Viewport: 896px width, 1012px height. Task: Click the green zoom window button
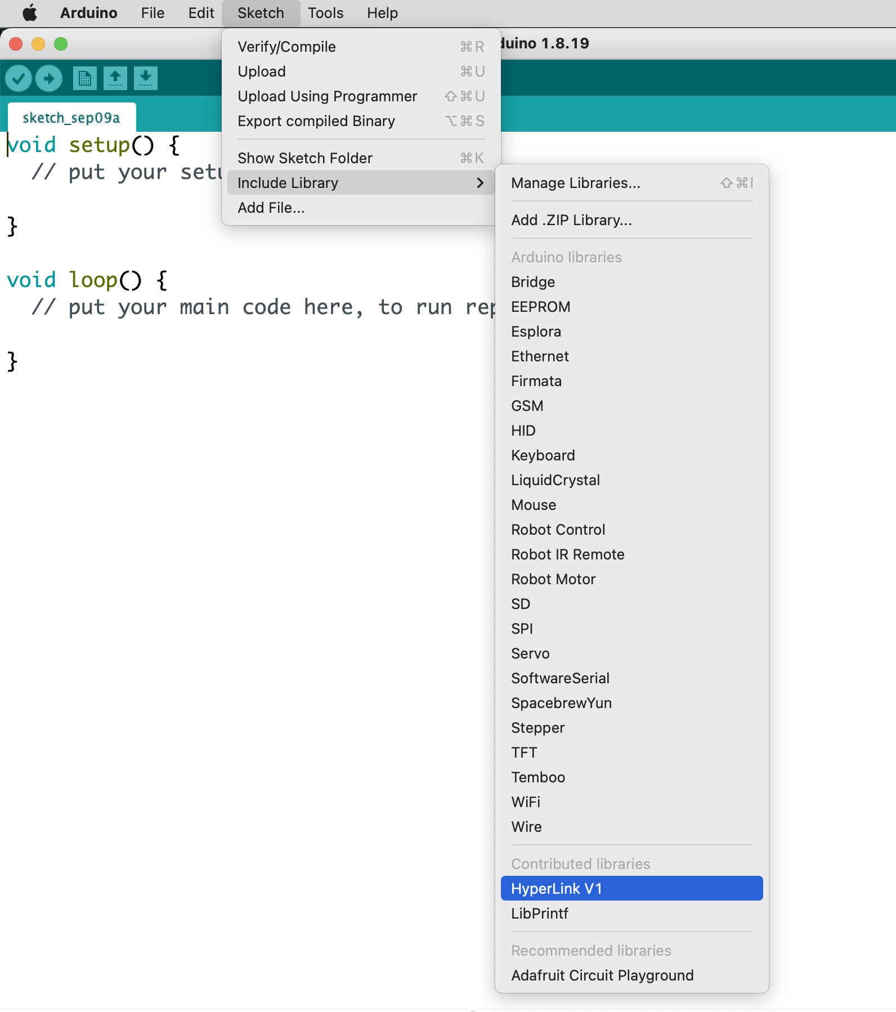coord(61,44)
